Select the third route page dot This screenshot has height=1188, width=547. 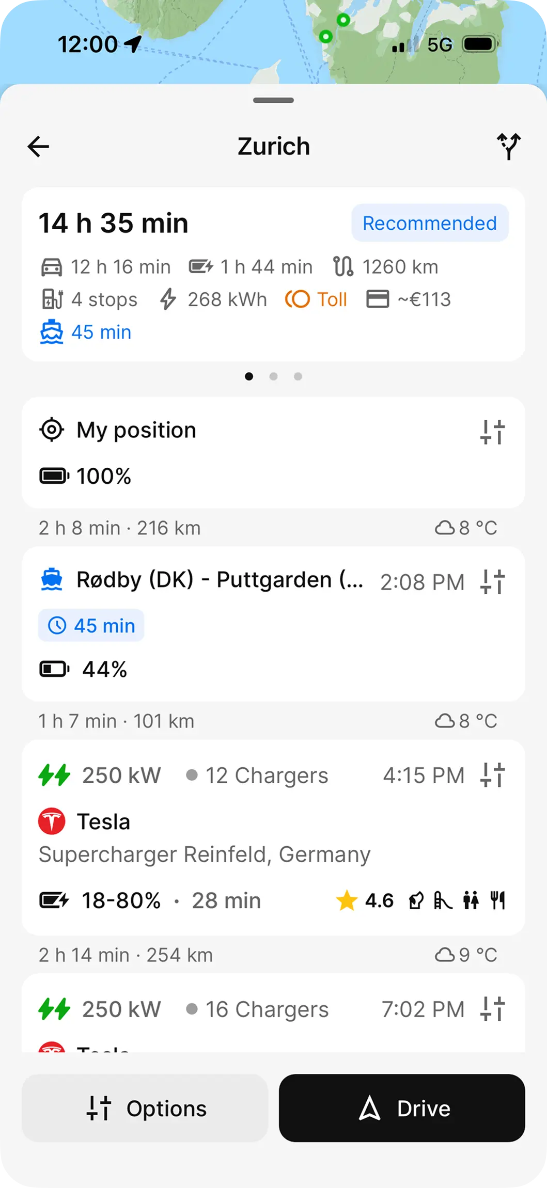point(298,376)
